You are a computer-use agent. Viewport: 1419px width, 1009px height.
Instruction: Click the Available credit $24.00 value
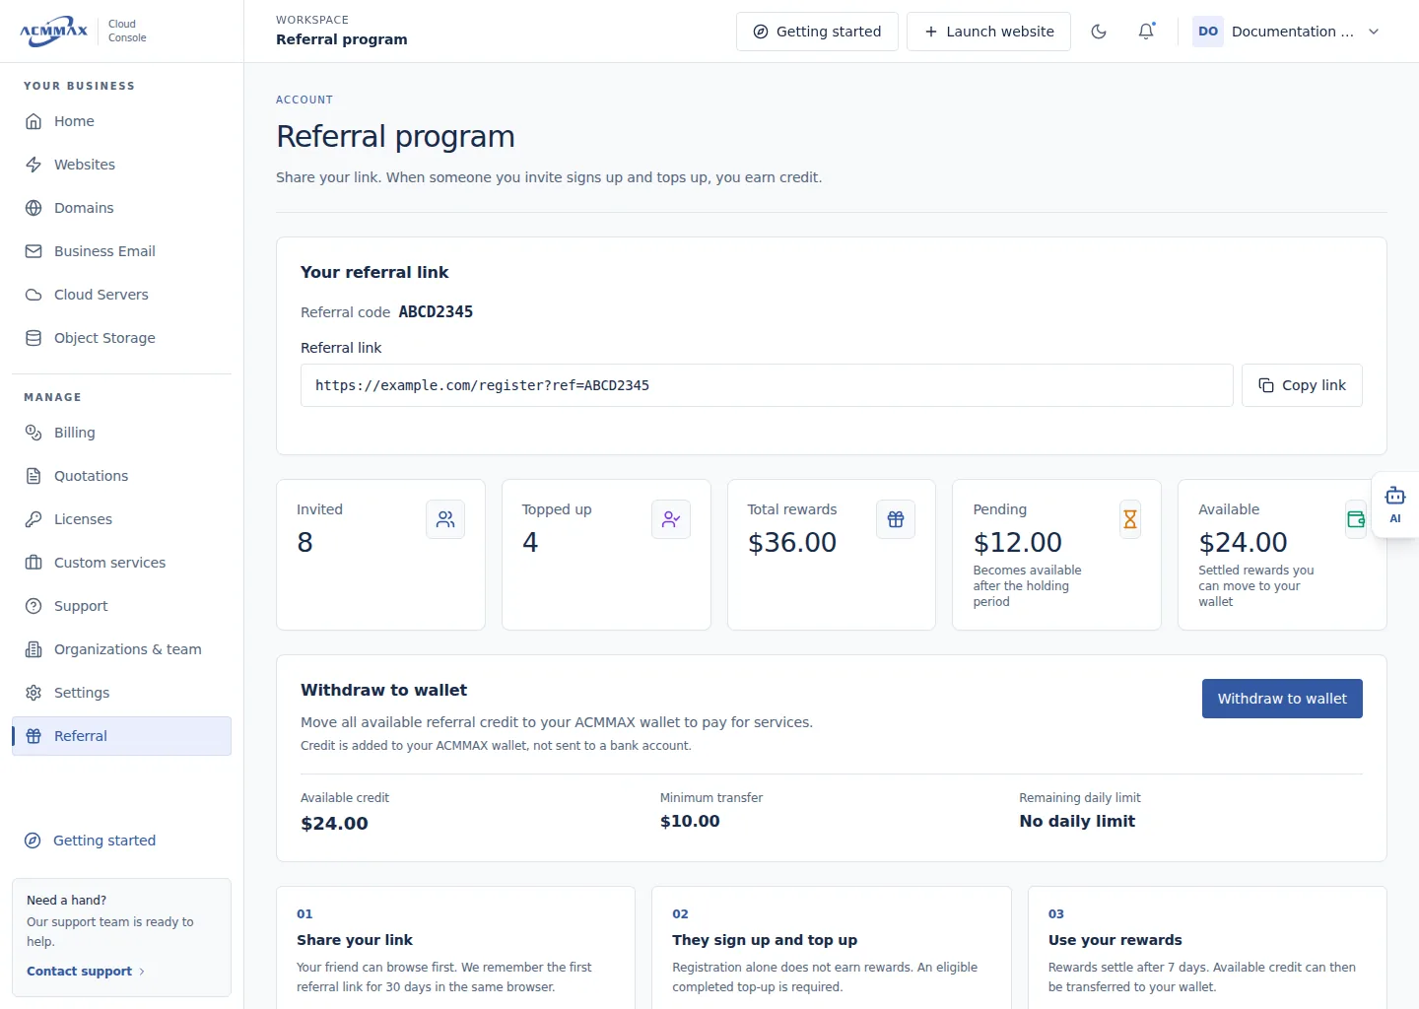334,824
